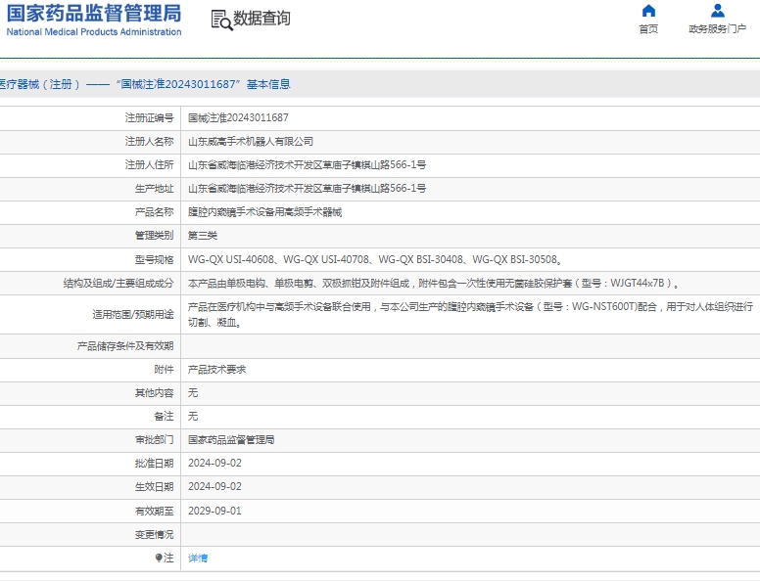Click the 批准日期 row label
Image resolution: width=760 pixels, height=581 pixels.
click(x=154, y=464)
